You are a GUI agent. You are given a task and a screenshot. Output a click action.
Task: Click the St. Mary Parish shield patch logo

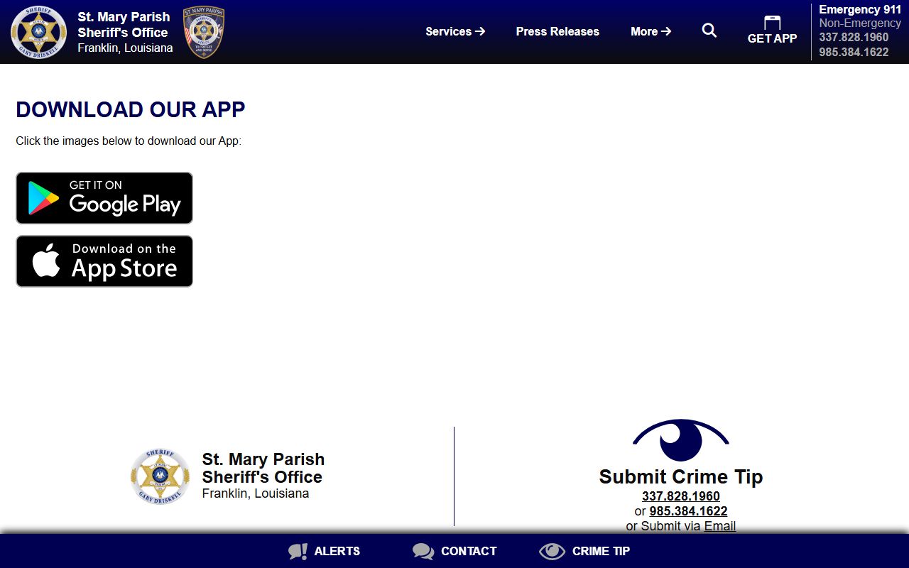coord(204,32)
